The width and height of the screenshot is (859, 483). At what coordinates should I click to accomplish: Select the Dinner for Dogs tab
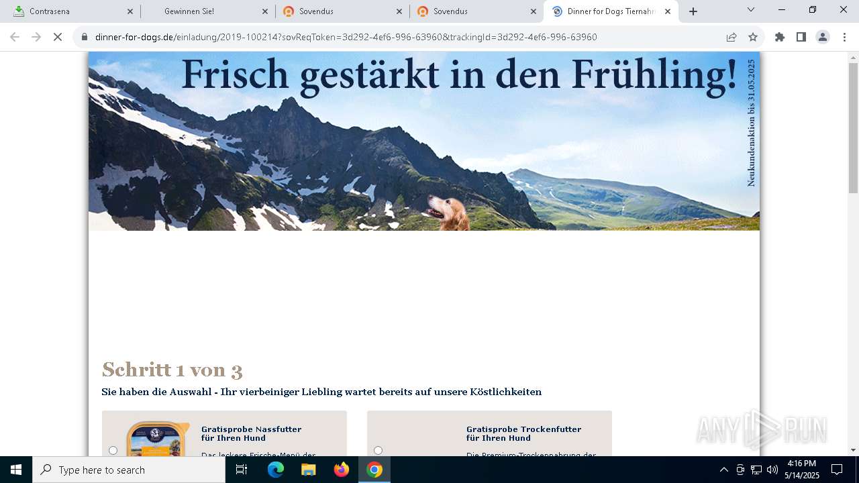coord(611,11)
